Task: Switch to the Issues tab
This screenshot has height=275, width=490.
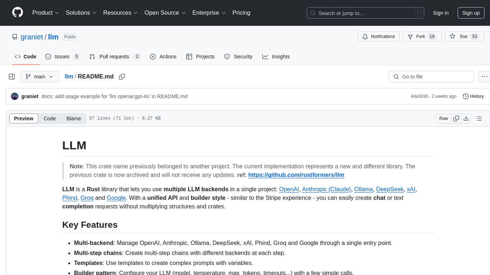Action: (62, 57)
